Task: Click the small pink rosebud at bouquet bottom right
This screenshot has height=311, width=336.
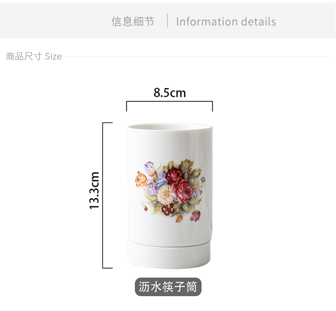Action: 195,215
